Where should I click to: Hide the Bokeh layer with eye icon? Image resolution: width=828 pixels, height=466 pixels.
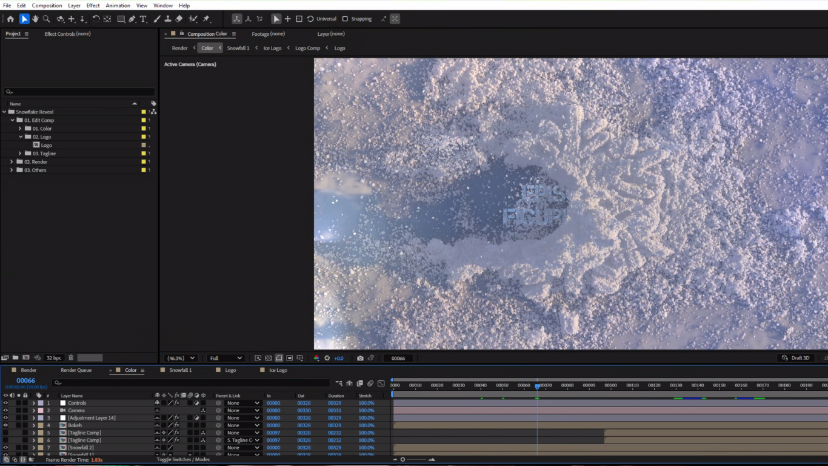pyautogui.click(x=5, y=425)
